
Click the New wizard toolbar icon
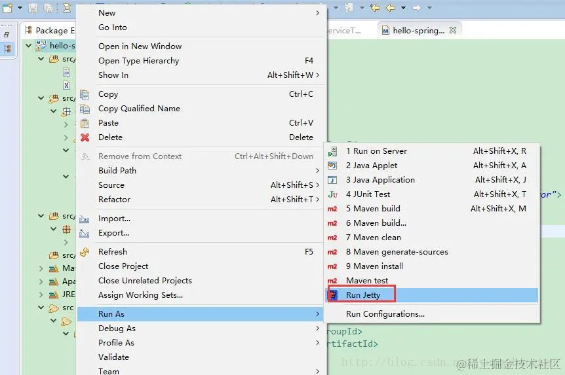8,8
